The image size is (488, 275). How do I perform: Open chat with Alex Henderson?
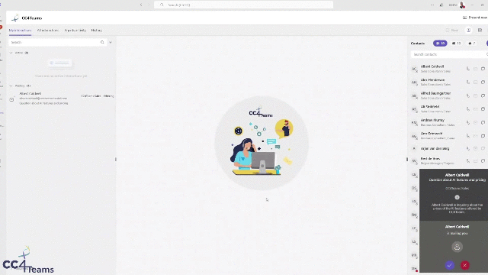[483, 82]
